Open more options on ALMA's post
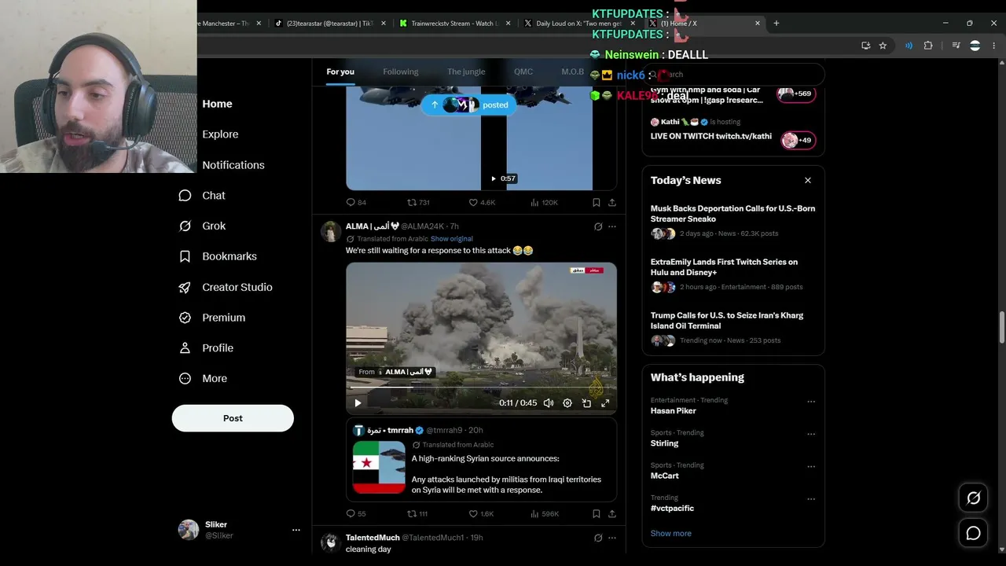The width and height of the screenshot is (1006, 566). pos(612,226)
